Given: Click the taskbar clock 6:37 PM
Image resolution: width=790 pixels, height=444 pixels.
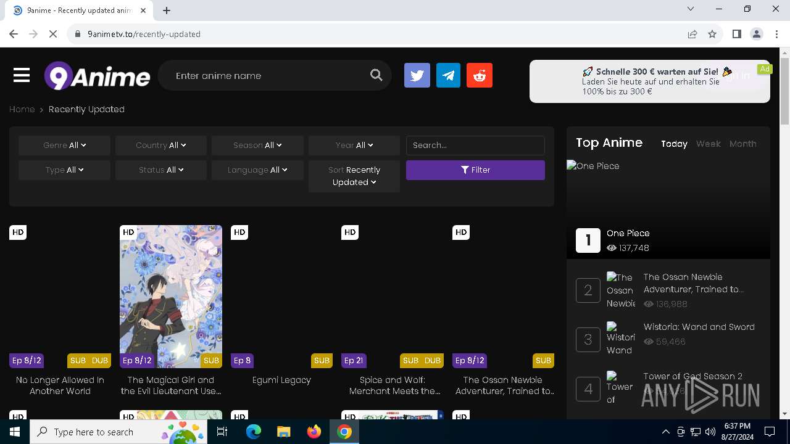Looking at the screenshot, I should [x=738, y=432].
